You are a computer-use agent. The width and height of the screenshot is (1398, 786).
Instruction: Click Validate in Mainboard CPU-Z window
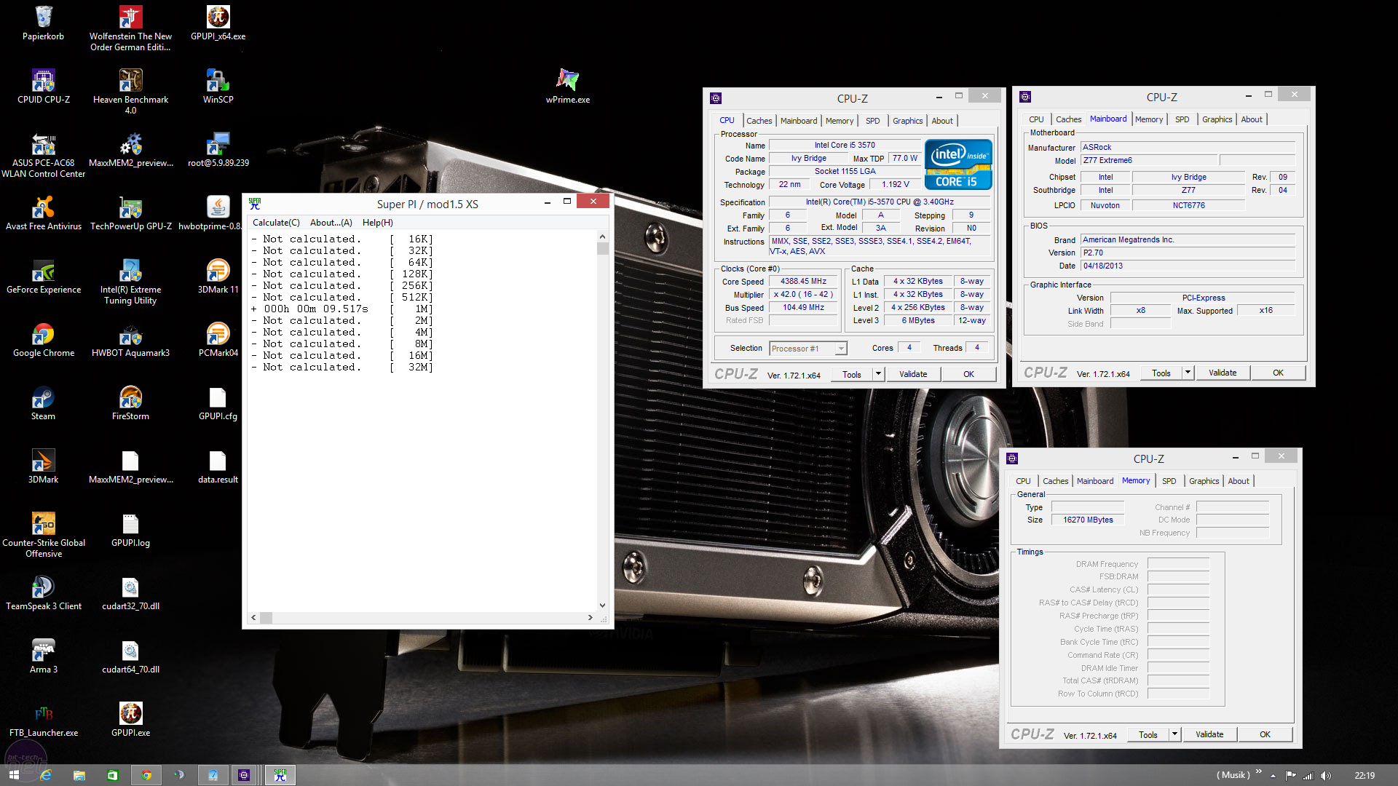coord(1223,373)
